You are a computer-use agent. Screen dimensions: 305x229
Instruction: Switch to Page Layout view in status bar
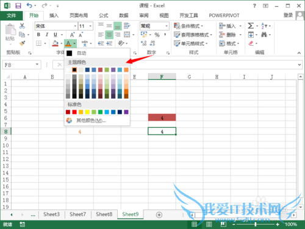point(209,224)
